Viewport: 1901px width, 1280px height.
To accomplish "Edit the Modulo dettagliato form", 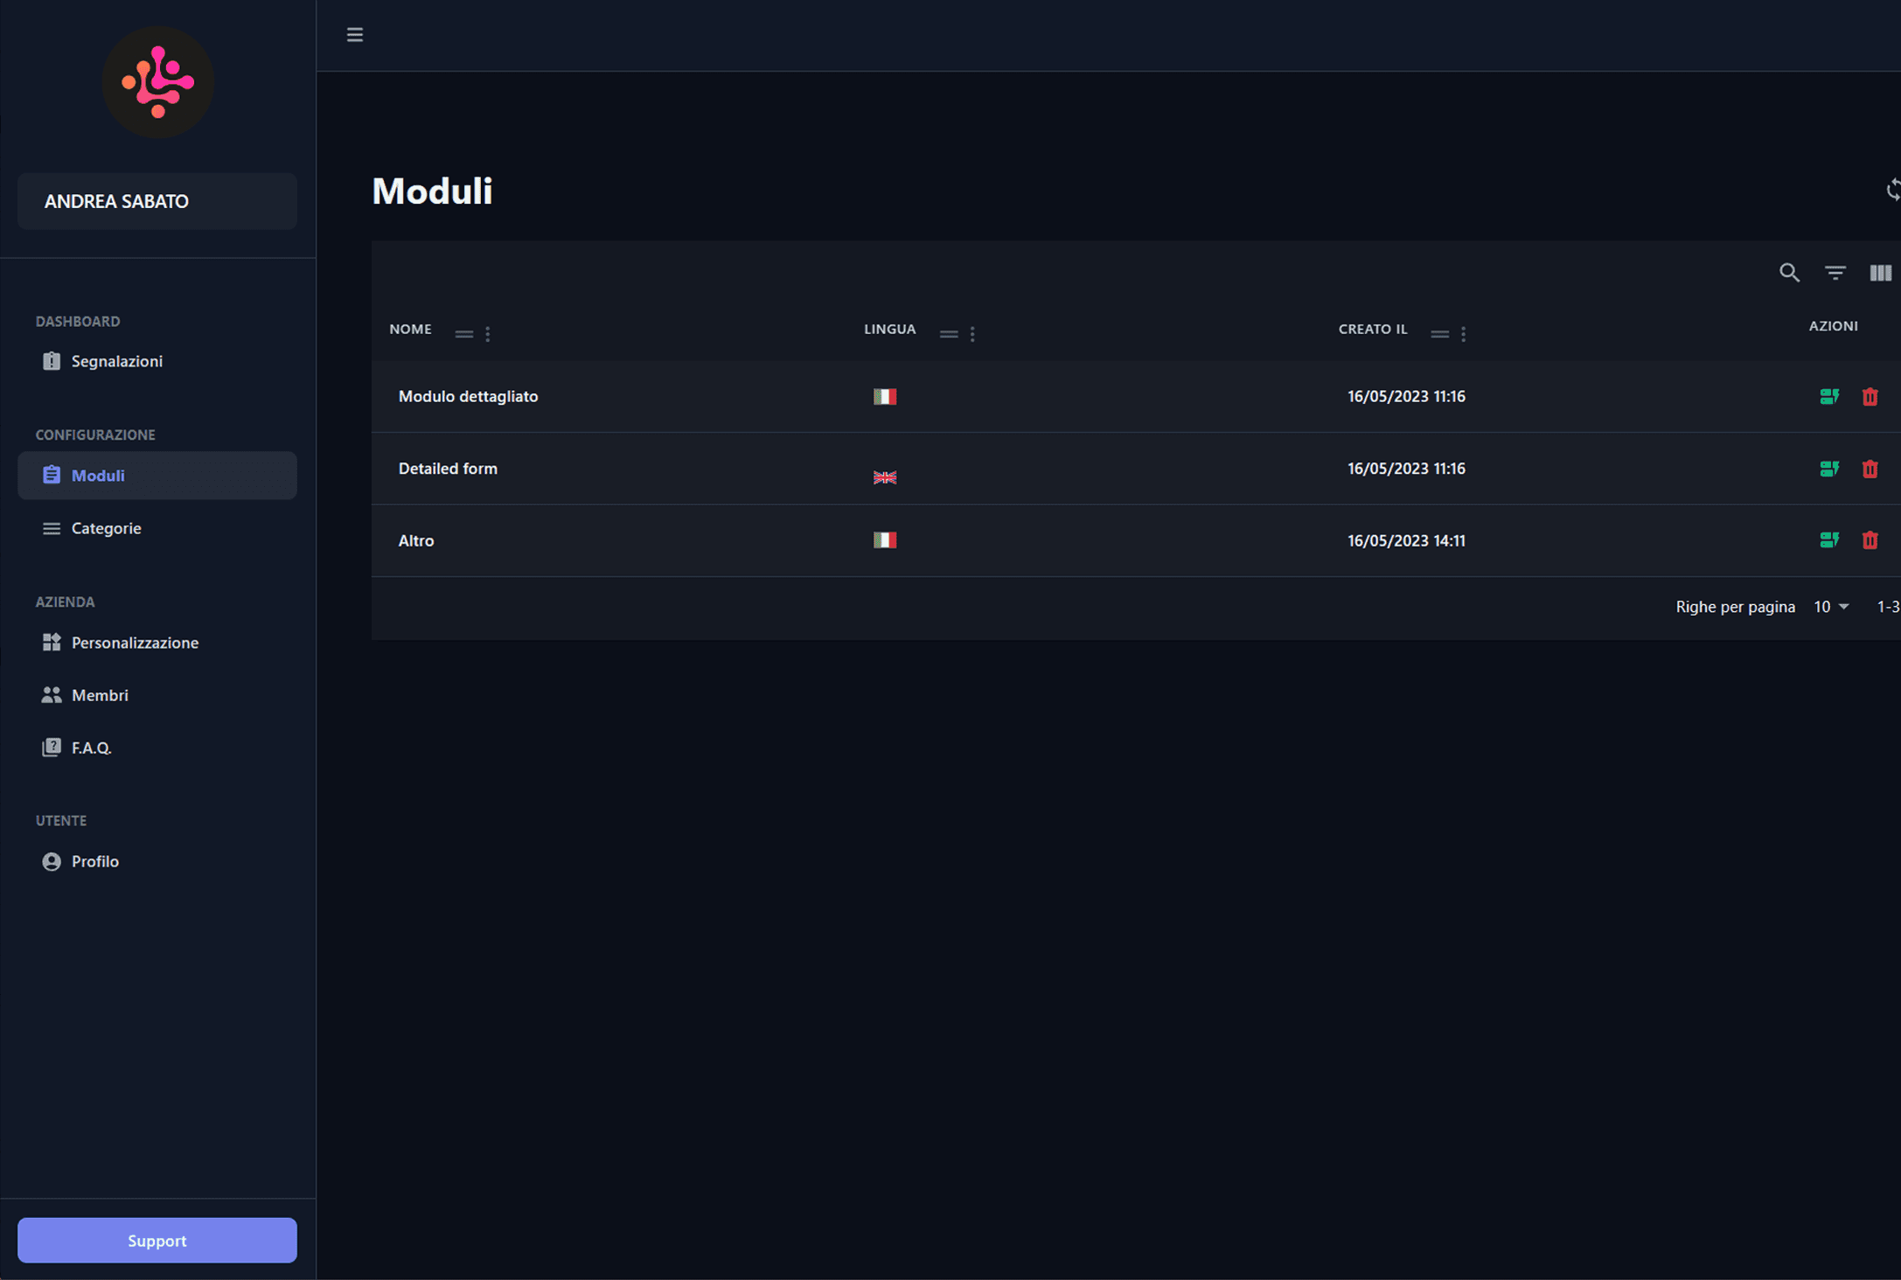I will coord(1828,397).
